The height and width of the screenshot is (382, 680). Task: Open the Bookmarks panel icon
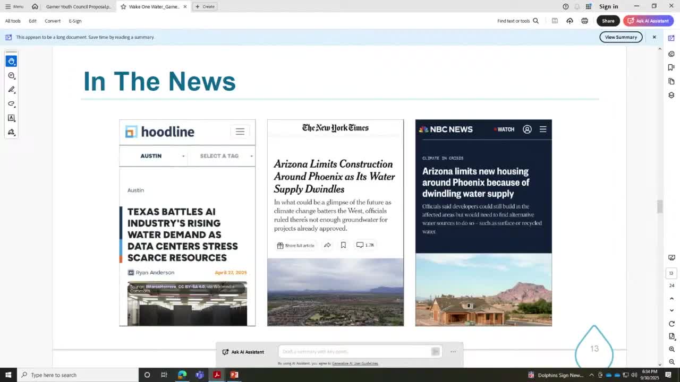671,67
